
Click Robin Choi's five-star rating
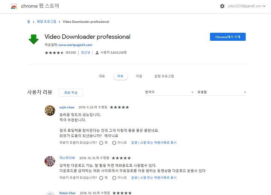coord(122,193)
